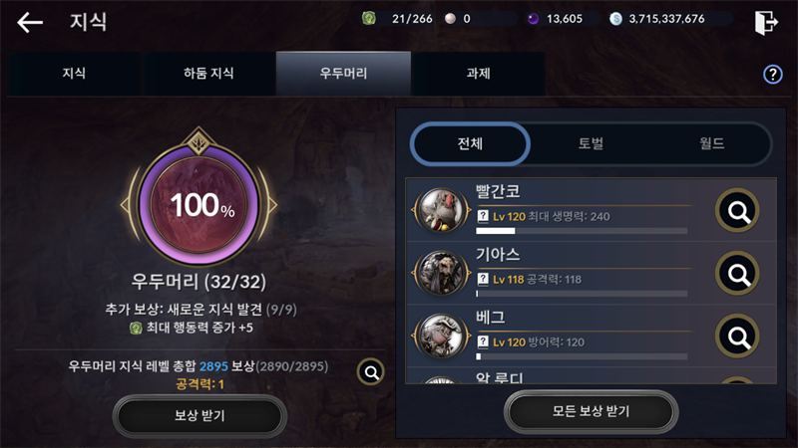Image resolution: width=798 pixels, height=448 pixels.
Task: Open 빨간코 details with magnifier icon
Action: click(x=737, y=210)
